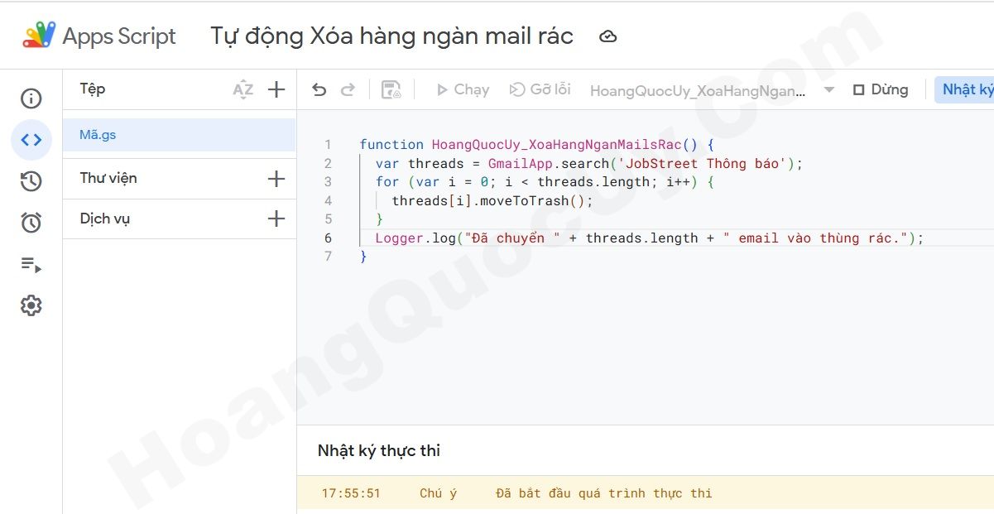Run the script with Chạy button
The width and height of the screenshot is (994, 514).
[x=463, y=89]
